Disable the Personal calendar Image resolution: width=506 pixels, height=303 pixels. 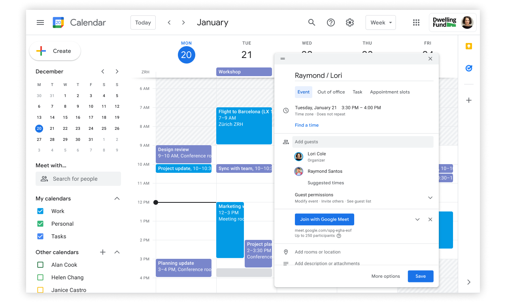tap(40, 224)
